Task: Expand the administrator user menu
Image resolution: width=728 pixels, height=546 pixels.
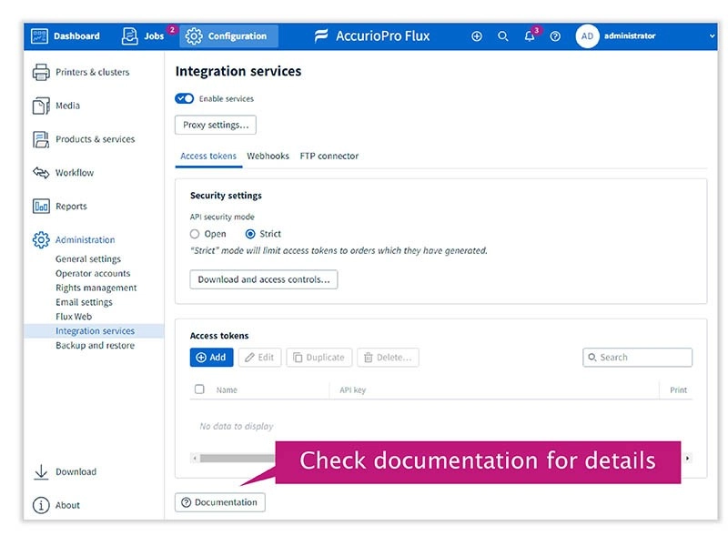Action: pyautogui.click(x=711, y=36)
